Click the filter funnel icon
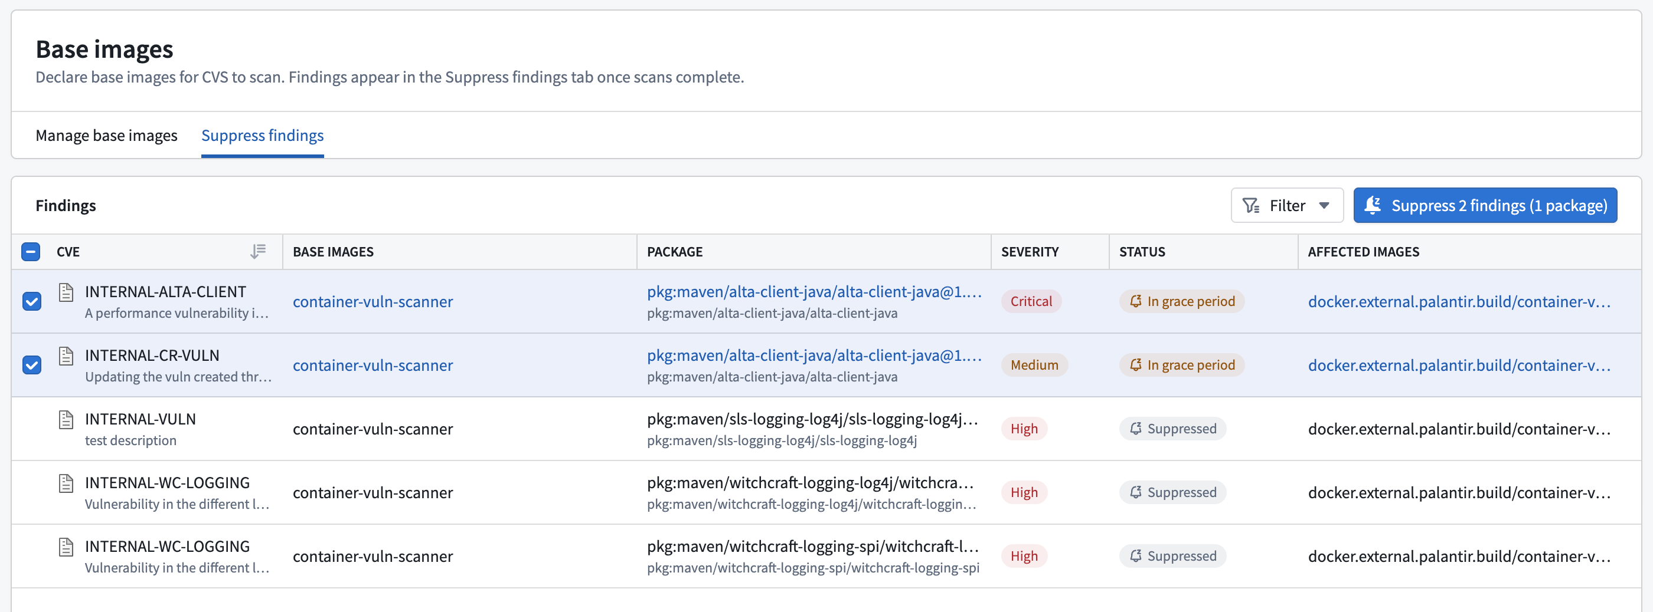1653x612 pixels. [x=1250, y=205]
